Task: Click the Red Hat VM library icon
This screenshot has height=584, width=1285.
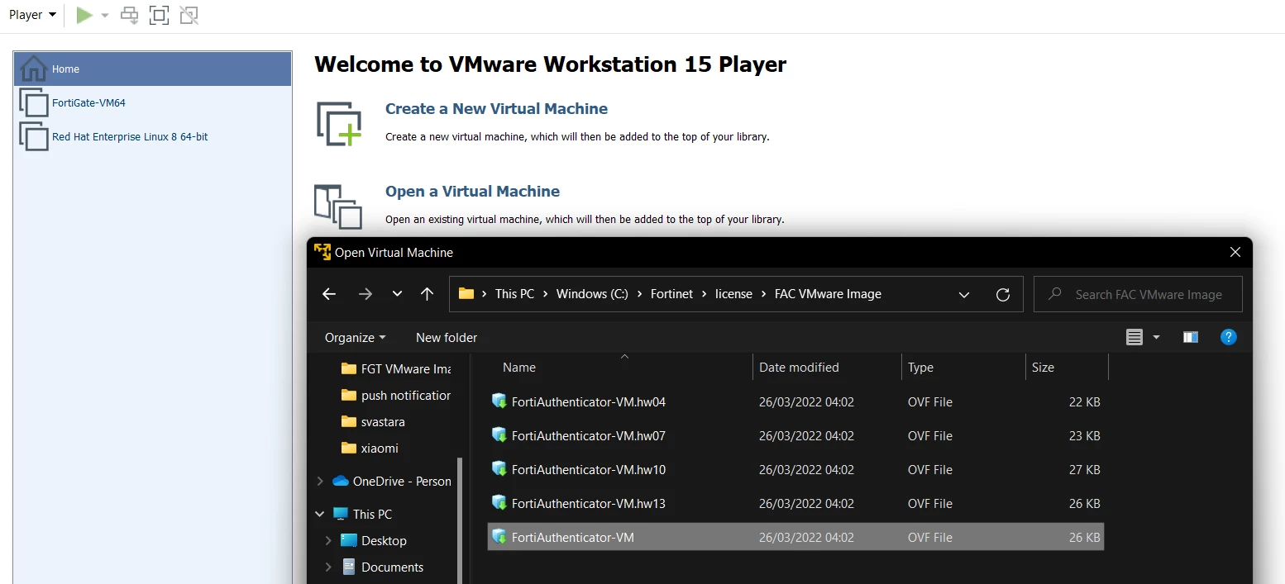Action: (34, 136)
